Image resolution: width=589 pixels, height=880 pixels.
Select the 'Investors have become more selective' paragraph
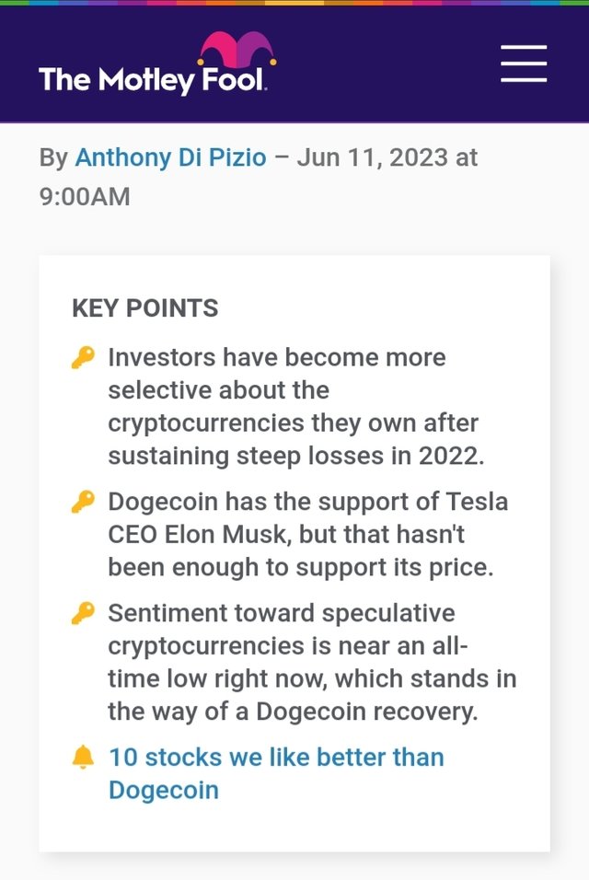295,406
